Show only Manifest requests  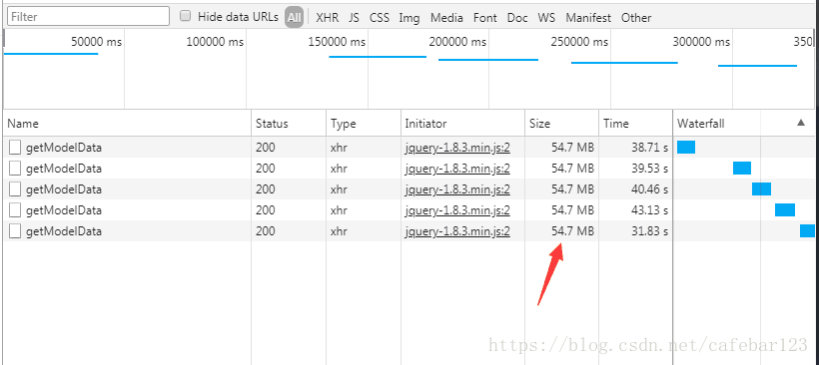[x=588, y=17]
